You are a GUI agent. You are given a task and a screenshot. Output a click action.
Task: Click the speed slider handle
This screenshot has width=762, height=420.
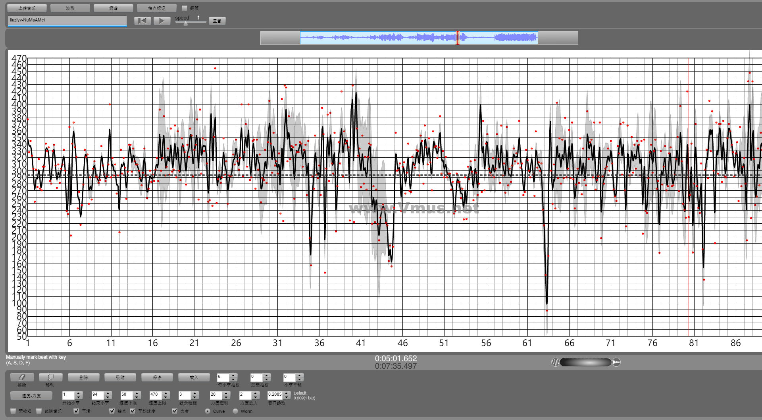186,23
